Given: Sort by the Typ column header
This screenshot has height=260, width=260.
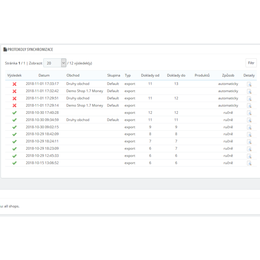Looking at the screenshot, I should 128,75.
